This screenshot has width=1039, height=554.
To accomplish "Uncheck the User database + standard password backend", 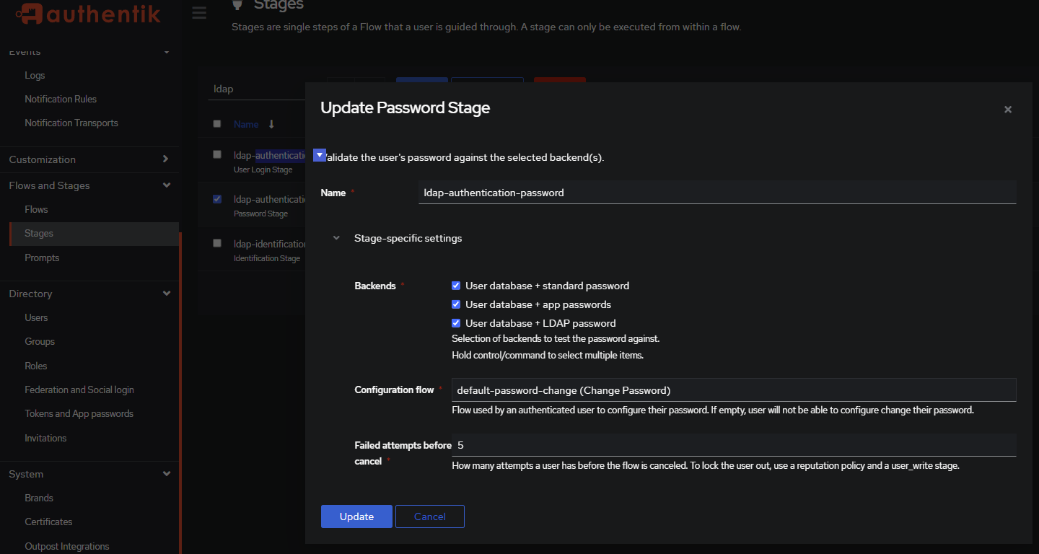I will 456,286.
